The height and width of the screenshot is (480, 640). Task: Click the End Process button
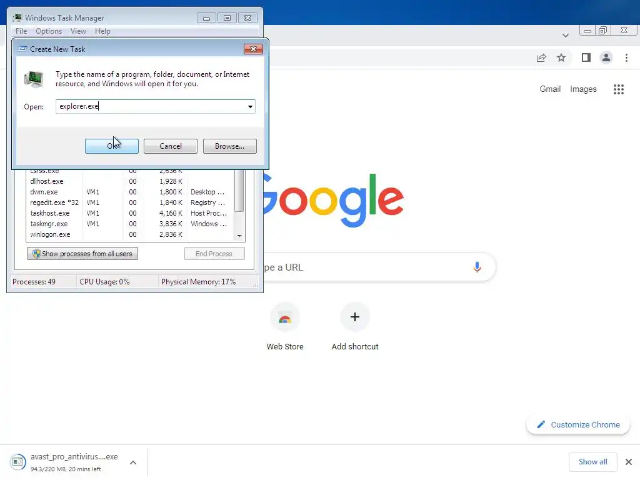pyautogui.click(x=214, y=254)
